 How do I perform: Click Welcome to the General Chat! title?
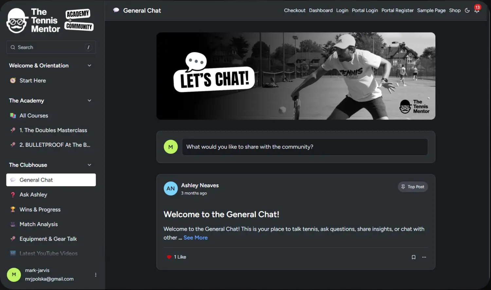pyautogui.click(x=221, y=214)
